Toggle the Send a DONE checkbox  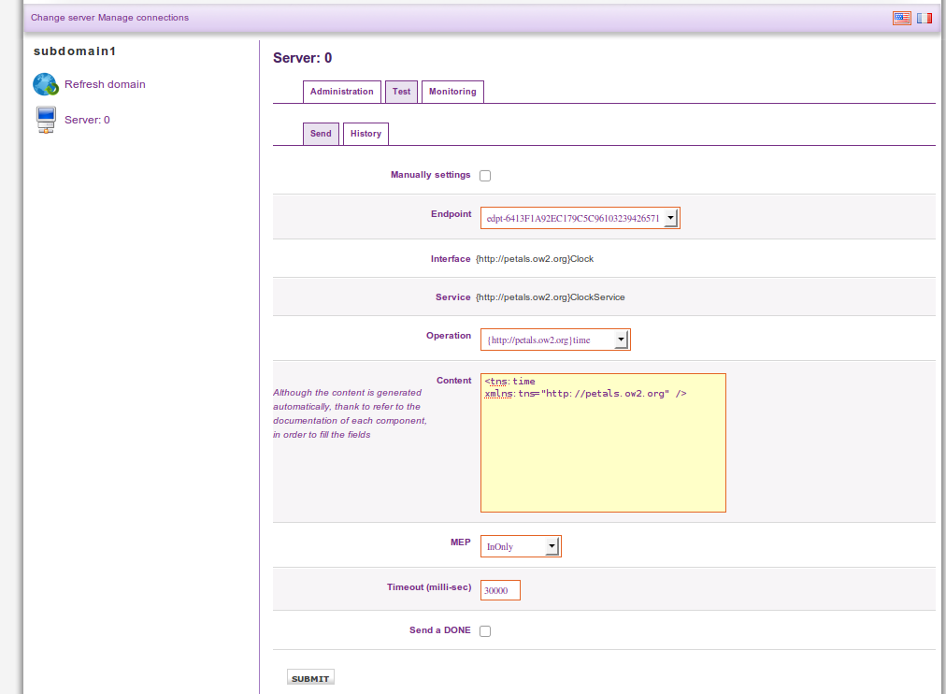(485, 631)
